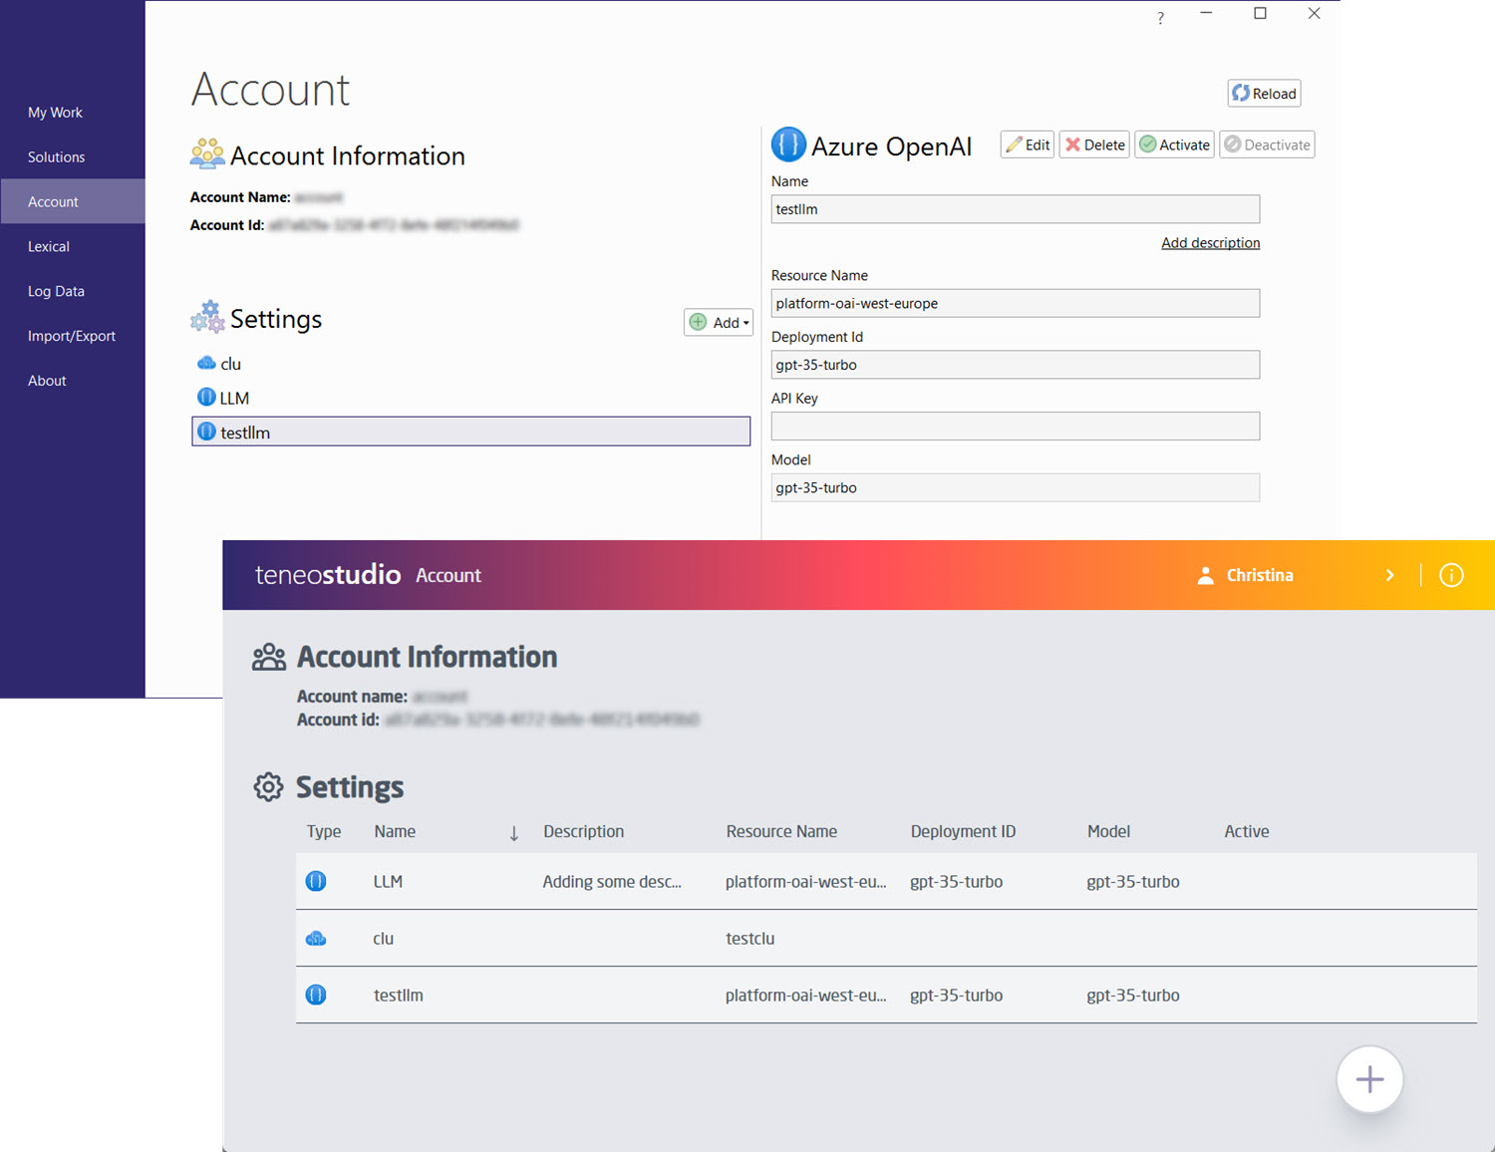Click the cloud icon next to clu setting

coord(206,363)
